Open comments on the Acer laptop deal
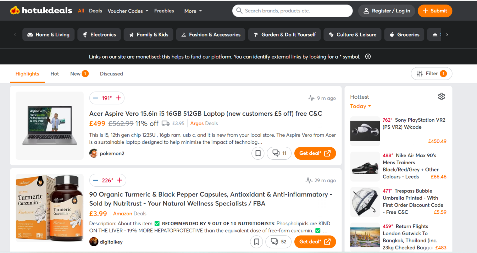The width and height of the screenshot is (477, 253). 279,153
